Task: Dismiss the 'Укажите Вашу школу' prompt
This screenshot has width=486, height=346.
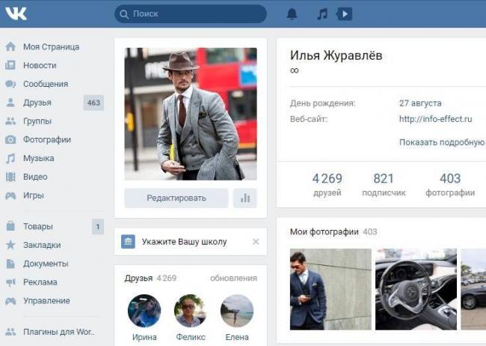Action: tap(256, 242)
